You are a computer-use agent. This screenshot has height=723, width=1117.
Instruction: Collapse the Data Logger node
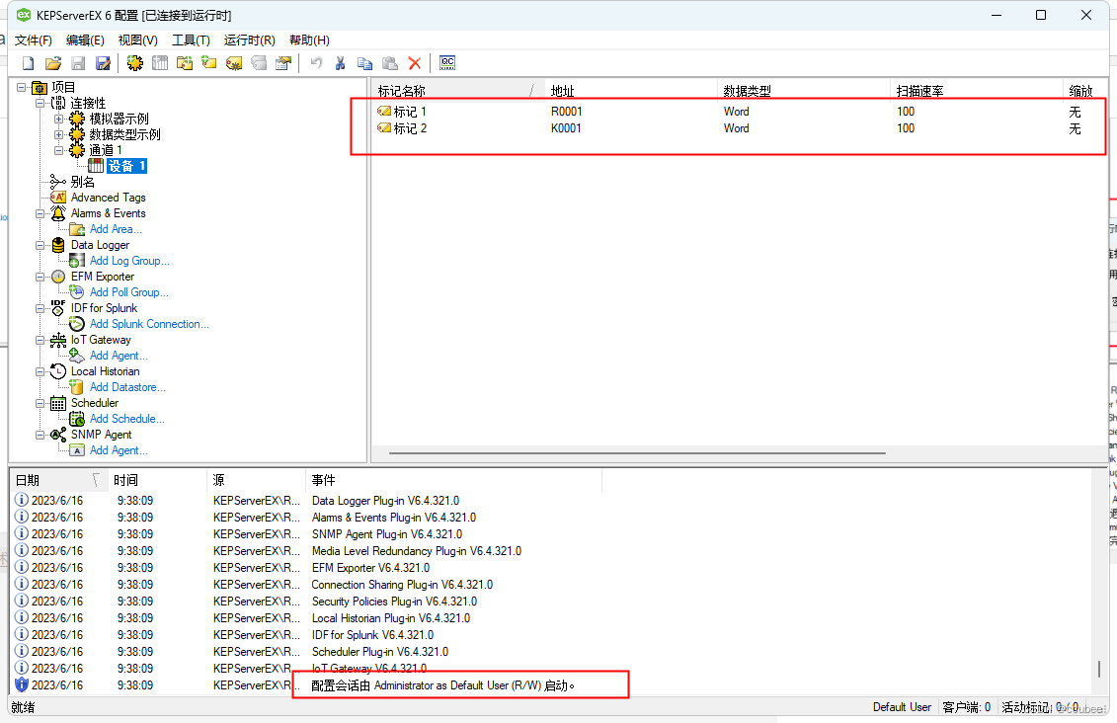pos(40,245)
